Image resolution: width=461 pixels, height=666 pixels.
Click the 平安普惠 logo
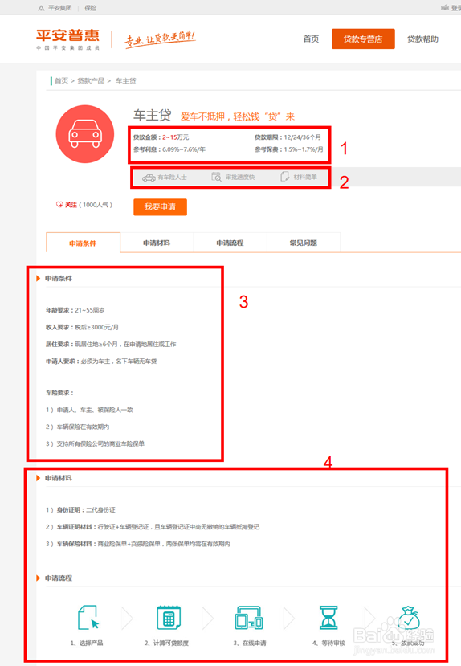[x=68, y=39]
